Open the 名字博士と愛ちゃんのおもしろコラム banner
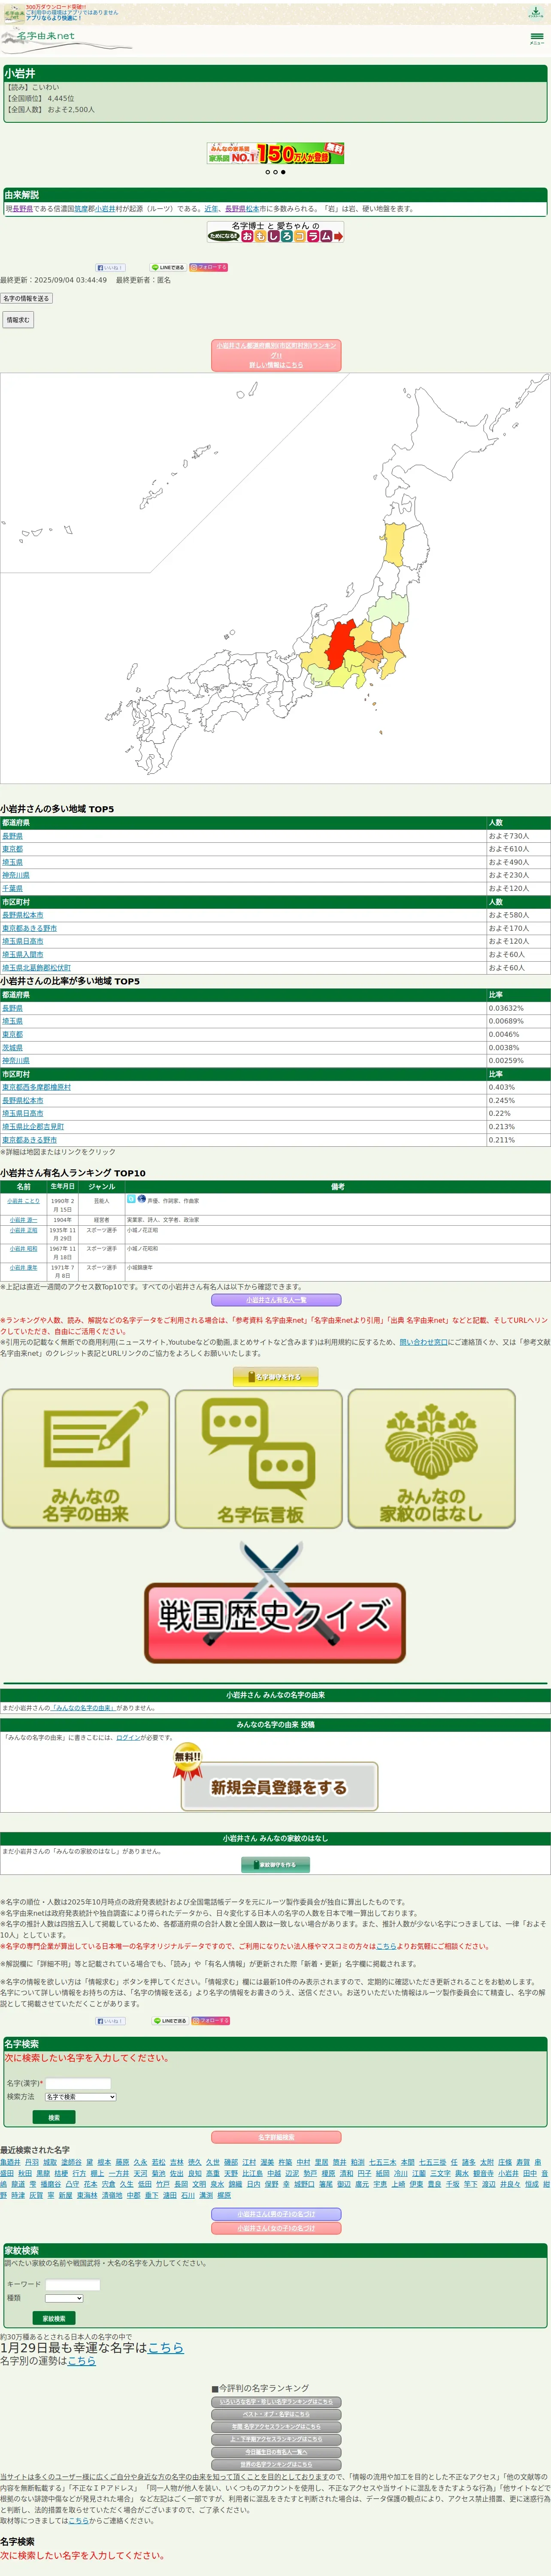Viewport: 551px width, 2576px height. [x=275, y=232]
